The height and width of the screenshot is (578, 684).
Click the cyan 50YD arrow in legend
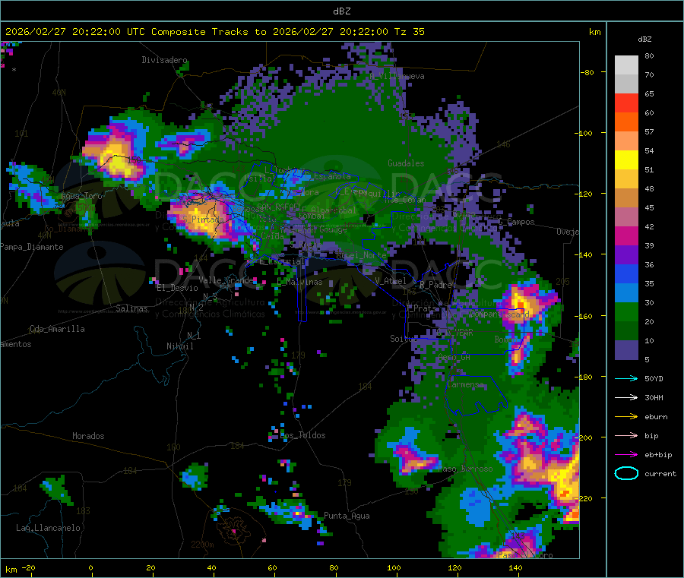point(626,378)
